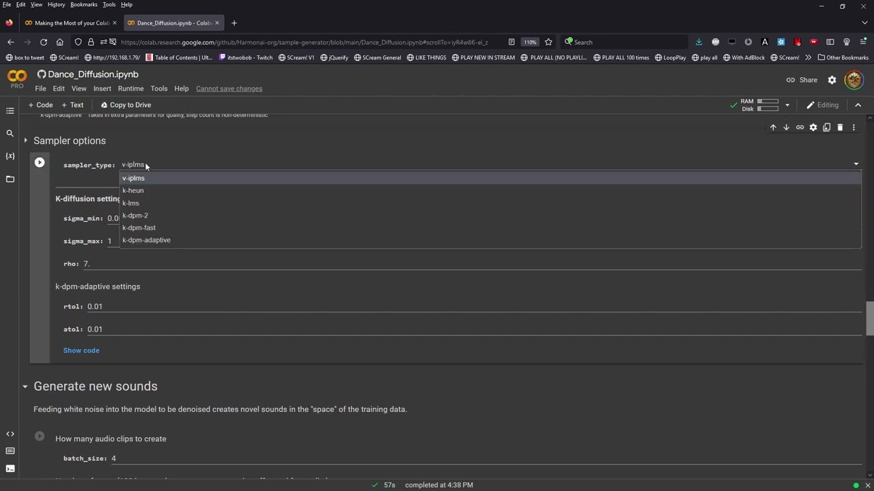
Task: Click the Share button
Action: pos(802,80)
